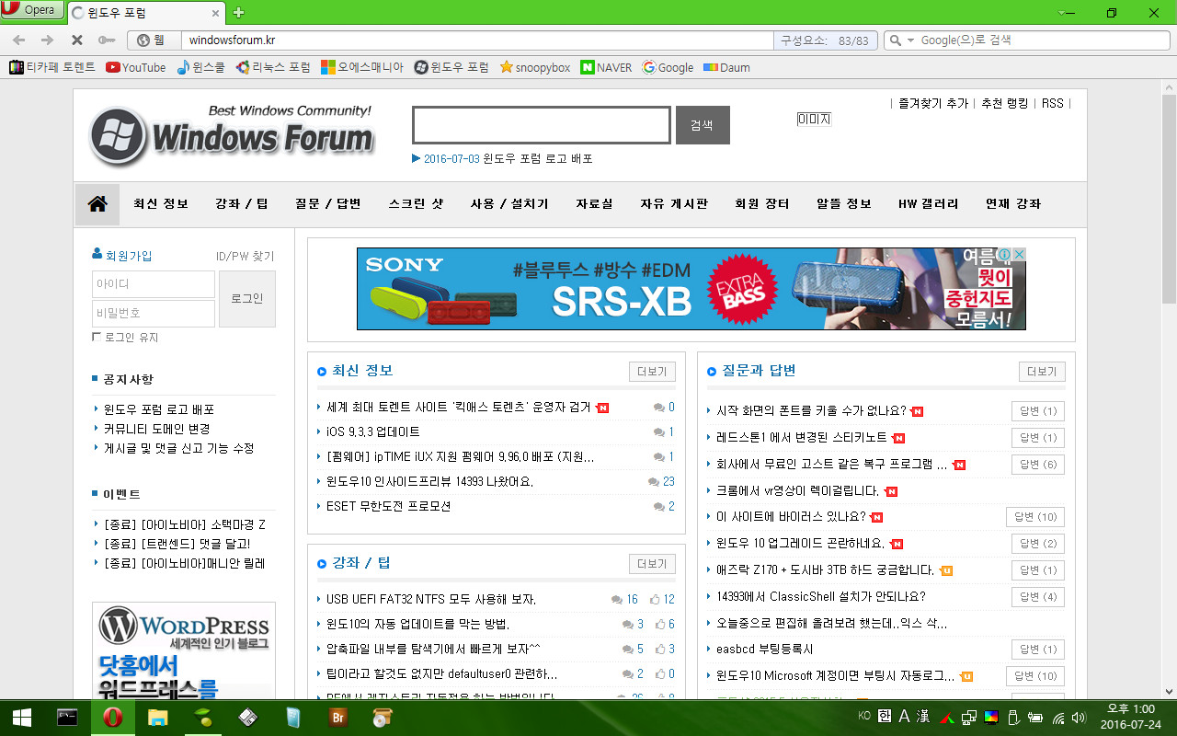
Task: Click 더보기 in 최신 정보 section
Action: (x=652, y=372)
